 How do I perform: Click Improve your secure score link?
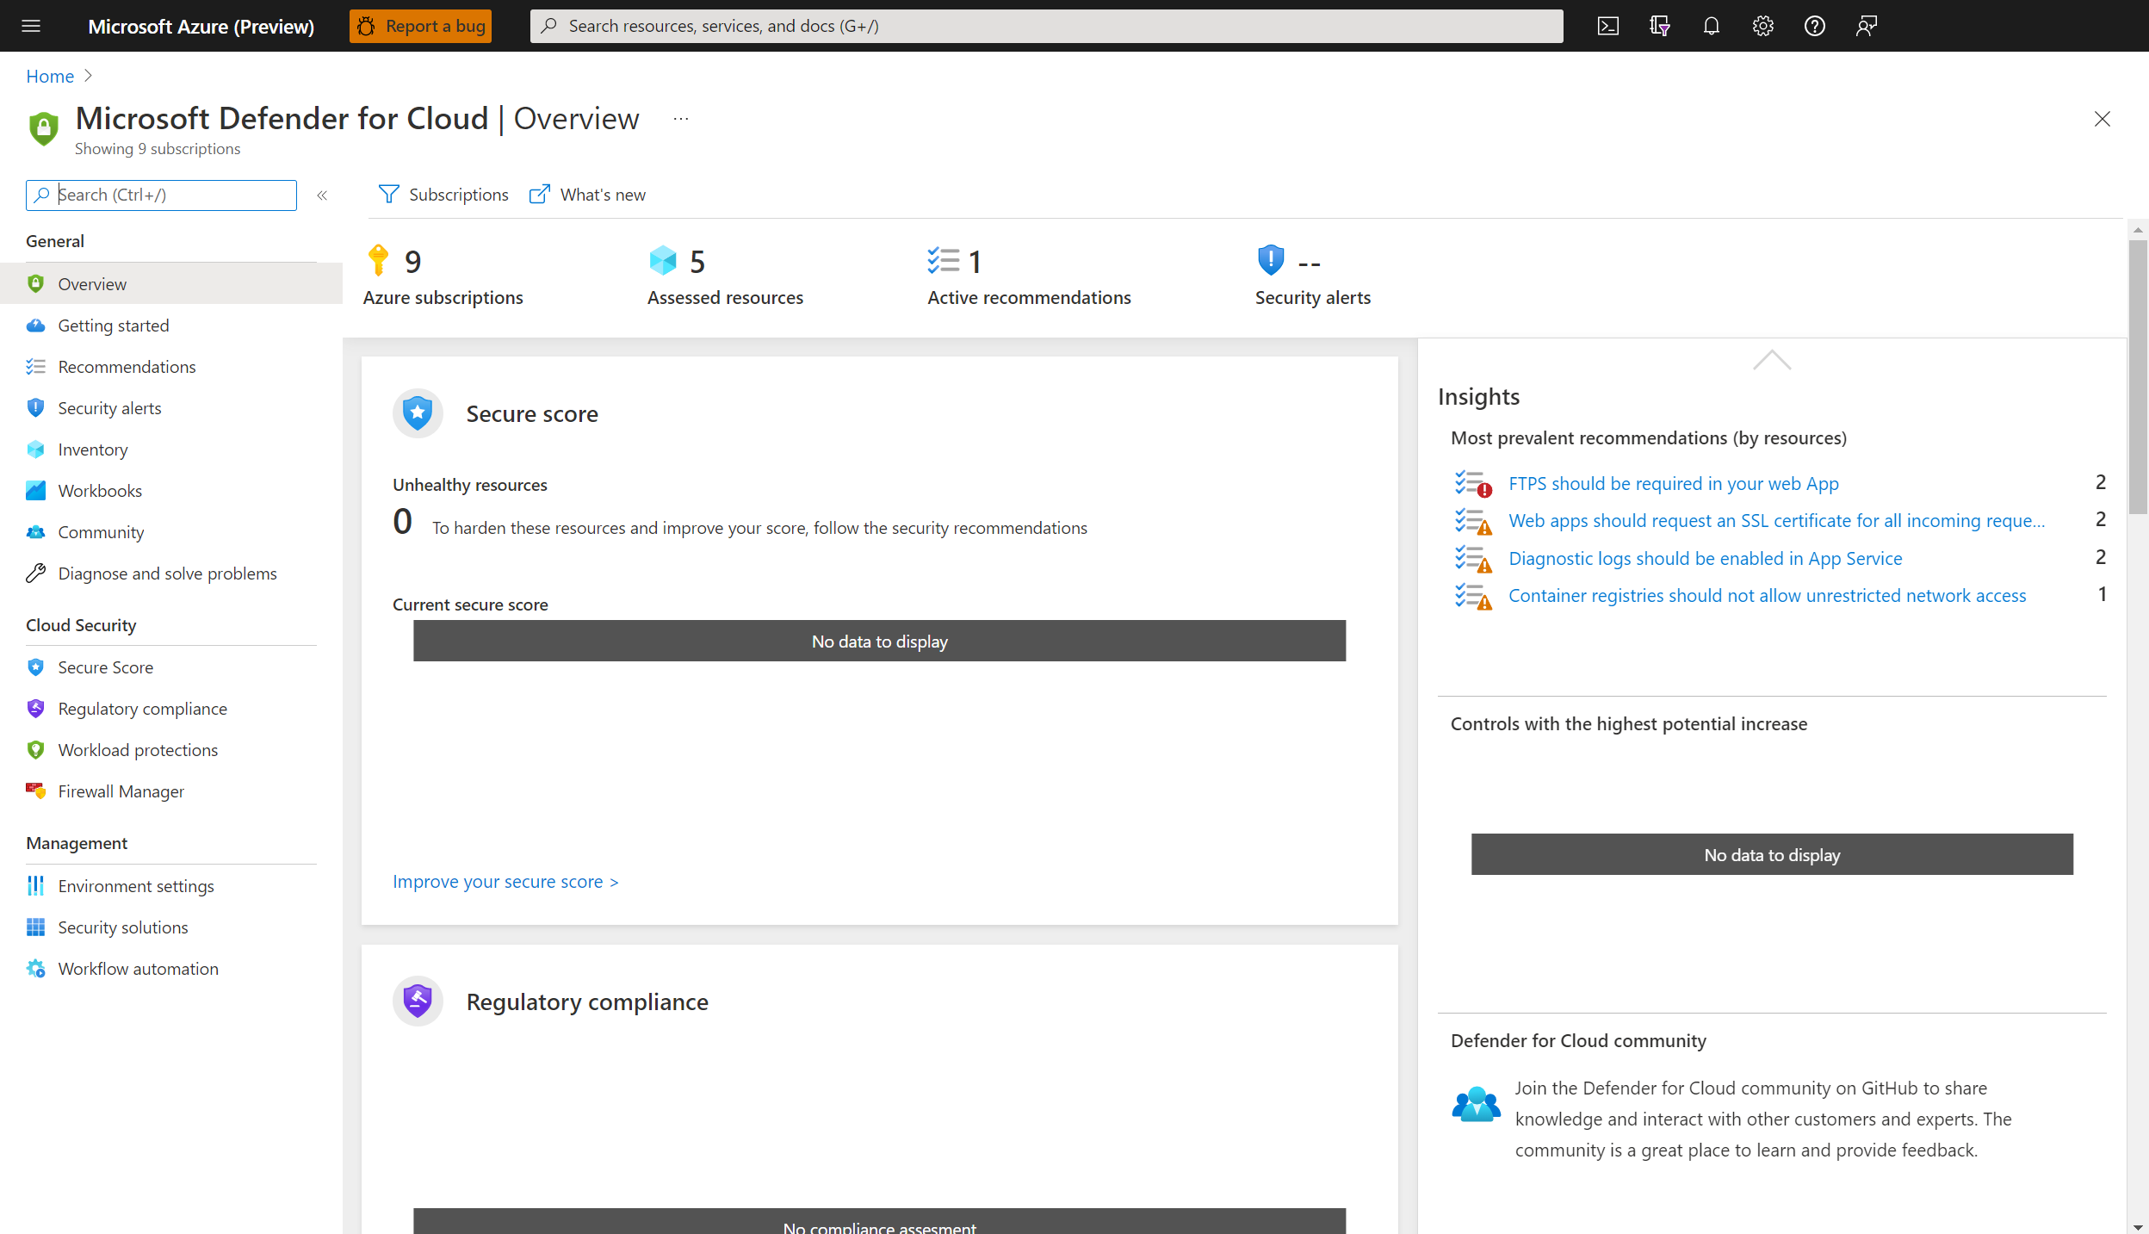tap(505, 880)
